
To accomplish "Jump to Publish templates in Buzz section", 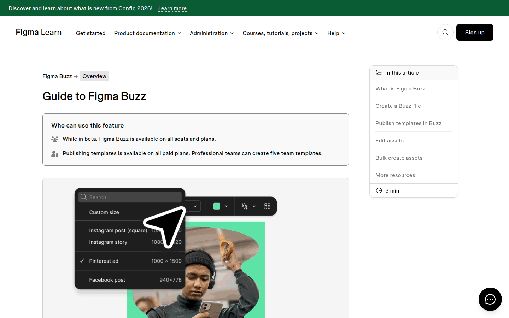I will coord(408,123).
